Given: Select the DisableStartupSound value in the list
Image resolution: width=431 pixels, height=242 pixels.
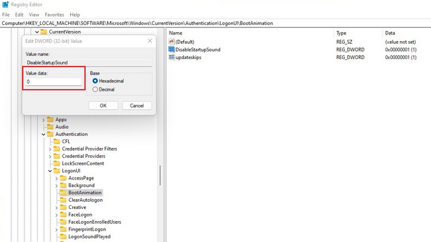Looking at the screenshot, I should tap(198, 49).
